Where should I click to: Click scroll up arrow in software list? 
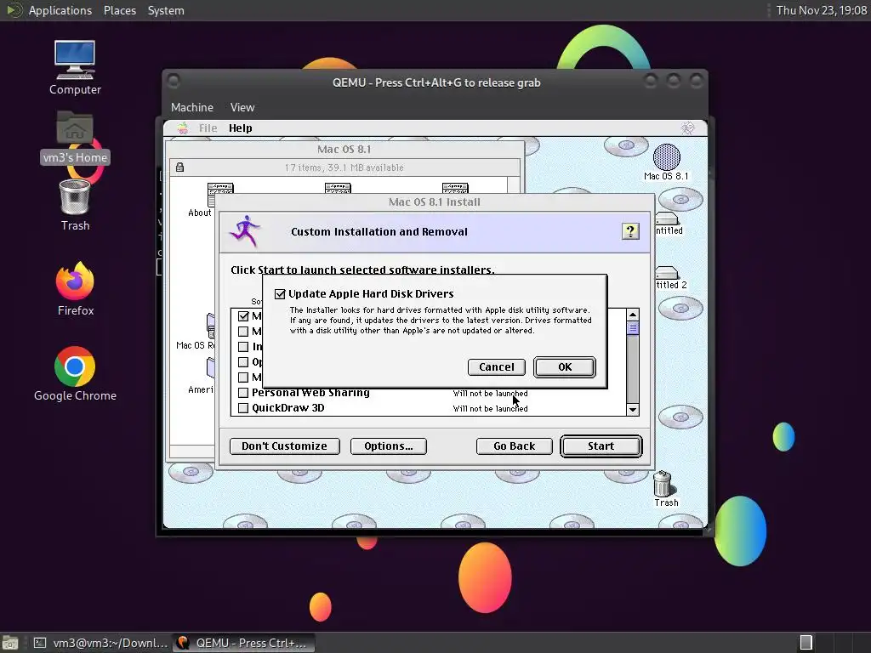[633, 315]
